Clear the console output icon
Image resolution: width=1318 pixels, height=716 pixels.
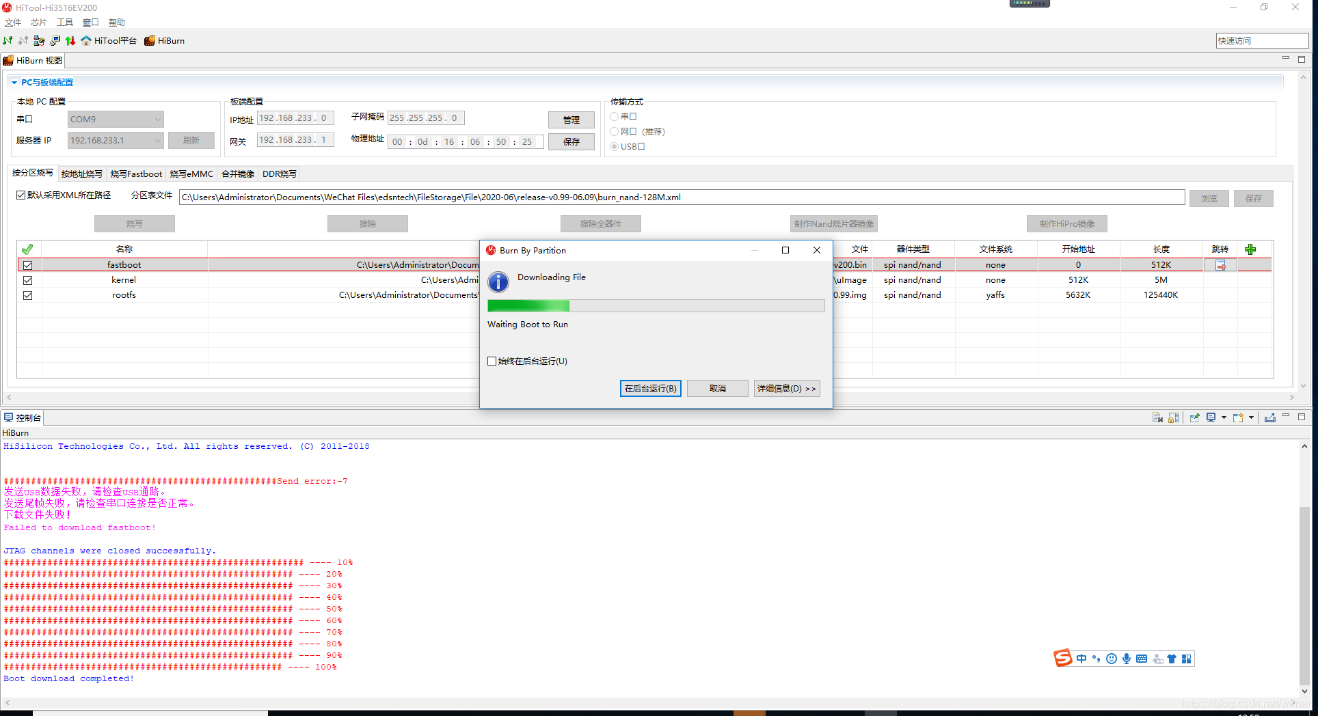coord(1157,417)
